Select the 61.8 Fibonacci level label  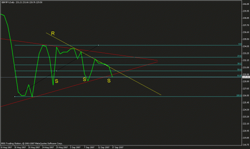click(x=239, y=75)
